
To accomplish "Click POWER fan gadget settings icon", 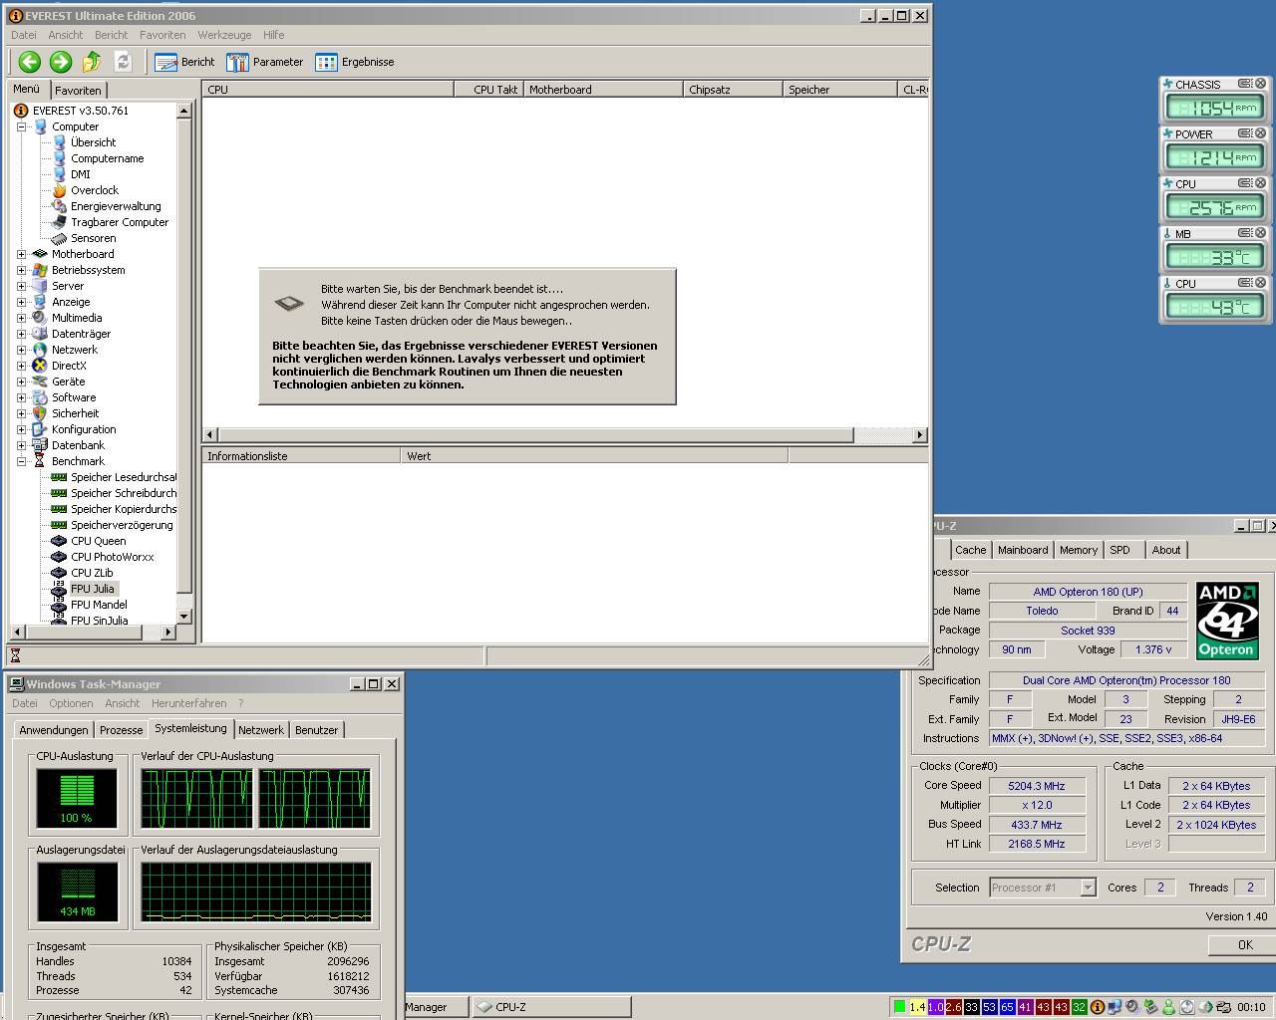I will click(1245, 133).
